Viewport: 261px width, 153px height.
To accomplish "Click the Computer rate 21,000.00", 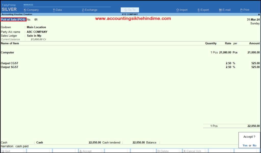I will (x=225, y=52).
